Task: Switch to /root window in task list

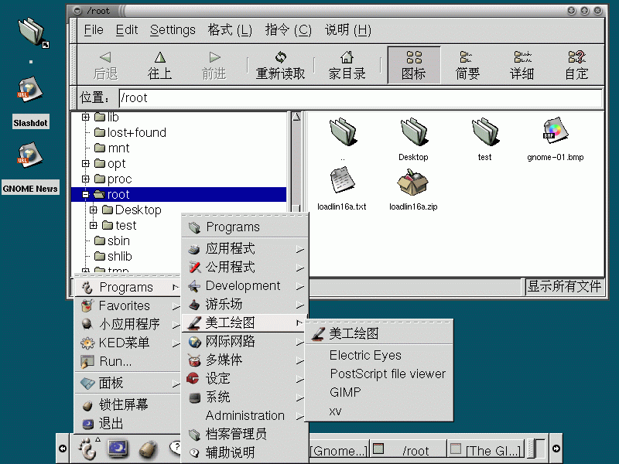Action: pyautogui.click(x=409, y=450)
